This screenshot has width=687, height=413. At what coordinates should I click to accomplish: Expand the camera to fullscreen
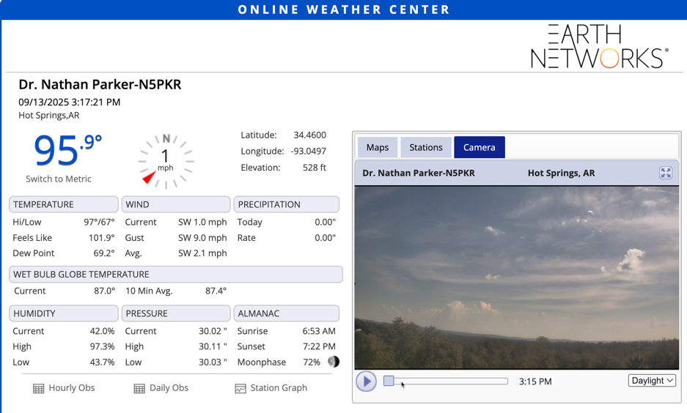point(666,173)
